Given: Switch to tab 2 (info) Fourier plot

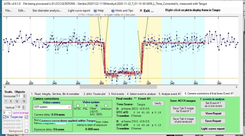Looking at the screenshot, I should coord(94,94).
